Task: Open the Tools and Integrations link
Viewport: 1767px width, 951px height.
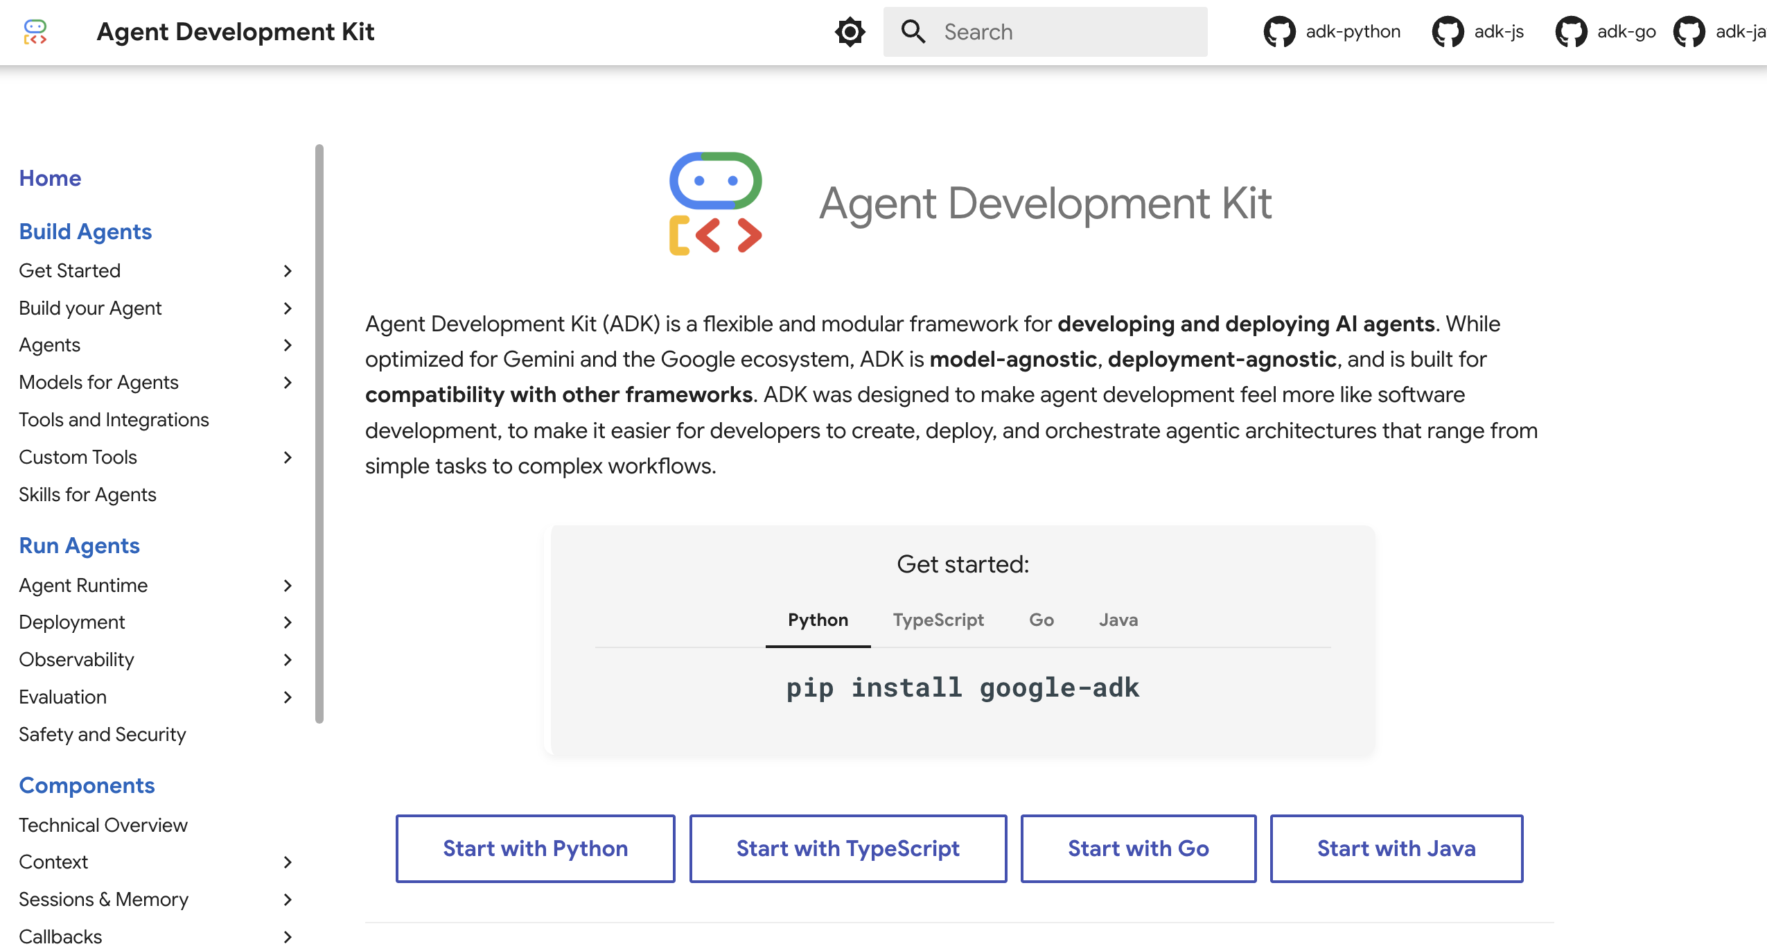Action: tap(114, 420)
